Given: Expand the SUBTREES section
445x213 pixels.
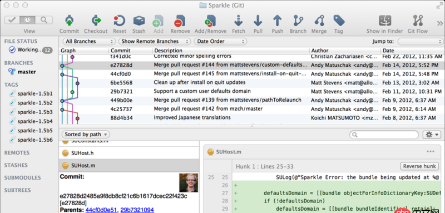Looking at the screenshot, I should pos(18,190).
